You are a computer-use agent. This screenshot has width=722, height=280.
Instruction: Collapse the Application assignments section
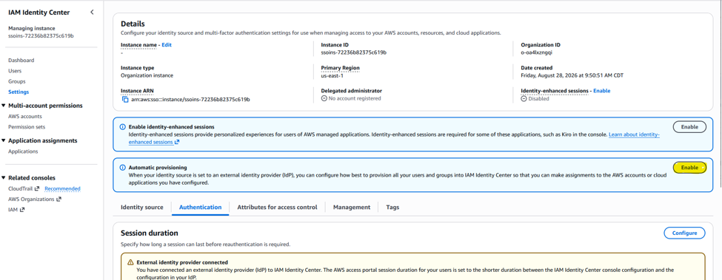[4, 140]
